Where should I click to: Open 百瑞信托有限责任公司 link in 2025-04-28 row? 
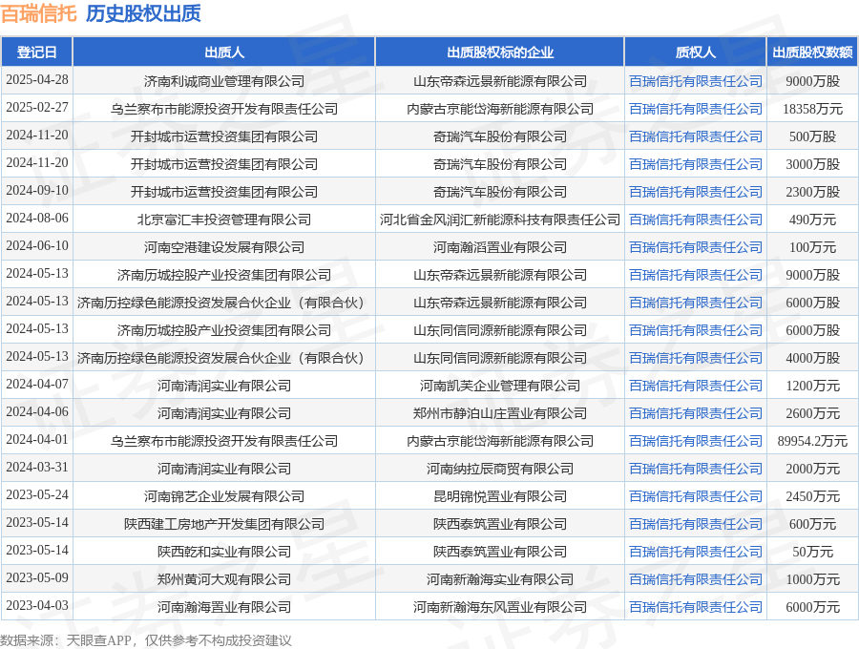695,81
